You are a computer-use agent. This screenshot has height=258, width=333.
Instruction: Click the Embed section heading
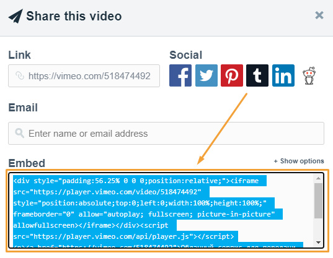click(x=27, y=163)
